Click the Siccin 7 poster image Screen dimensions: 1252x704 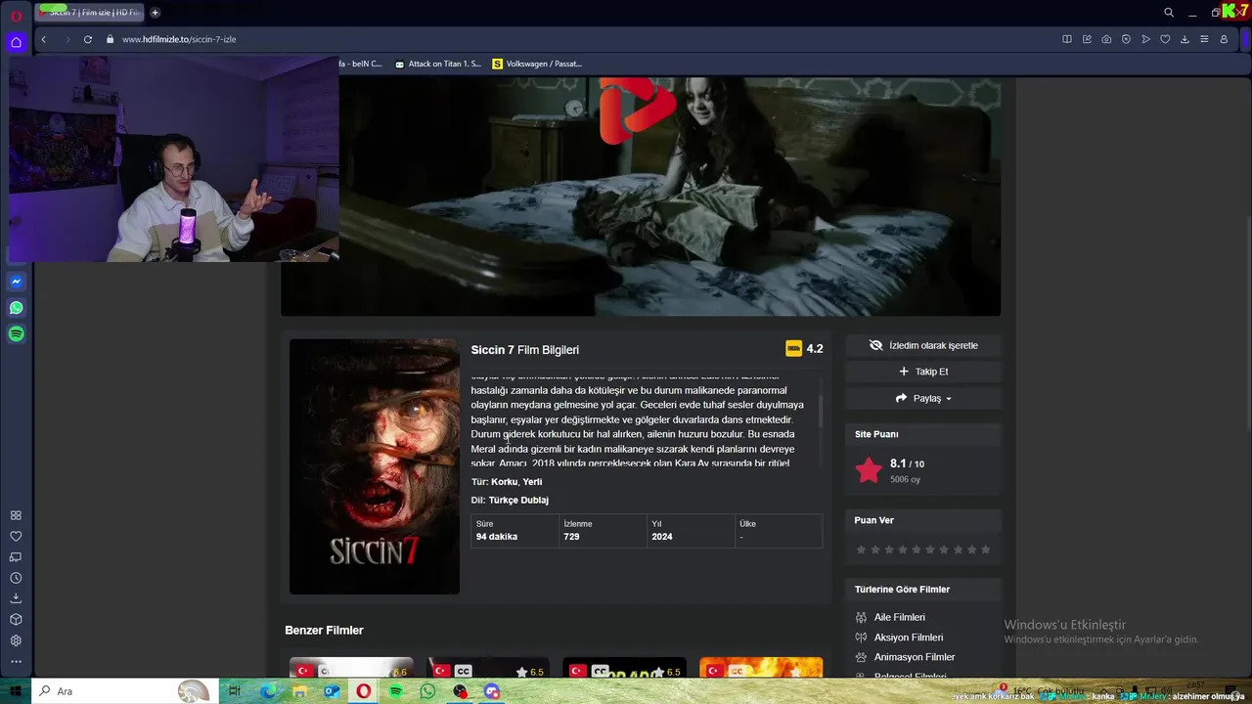point(374,466)
